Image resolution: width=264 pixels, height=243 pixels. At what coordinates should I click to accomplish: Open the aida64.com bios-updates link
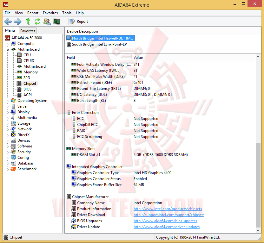coord(165,221)
